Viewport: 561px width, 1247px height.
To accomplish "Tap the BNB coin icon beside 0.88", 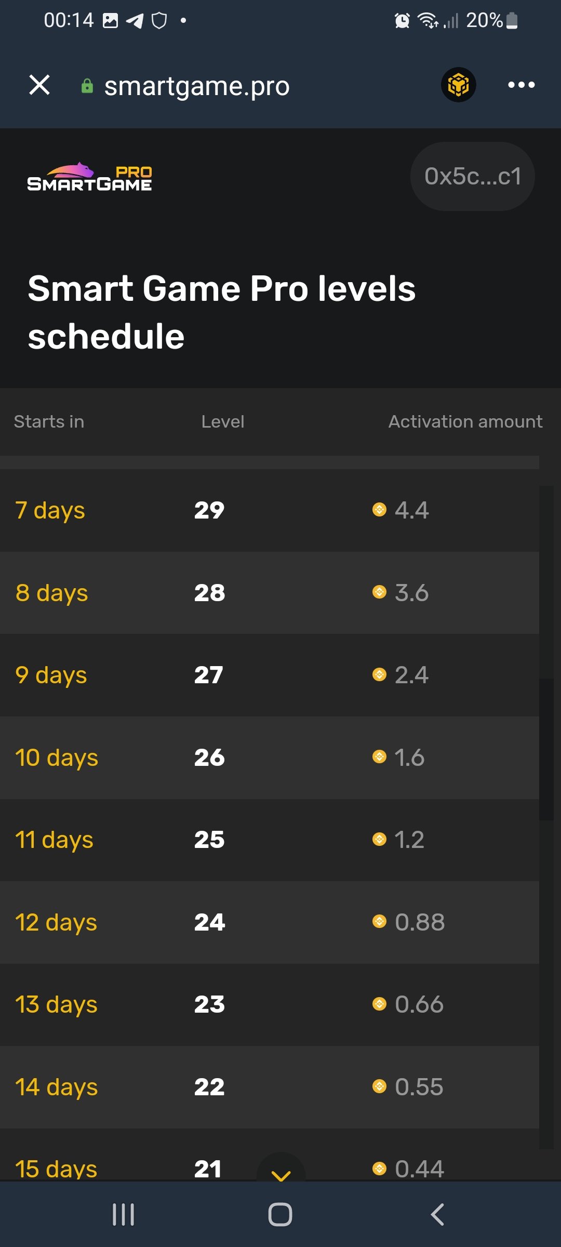I will (380, 922).
